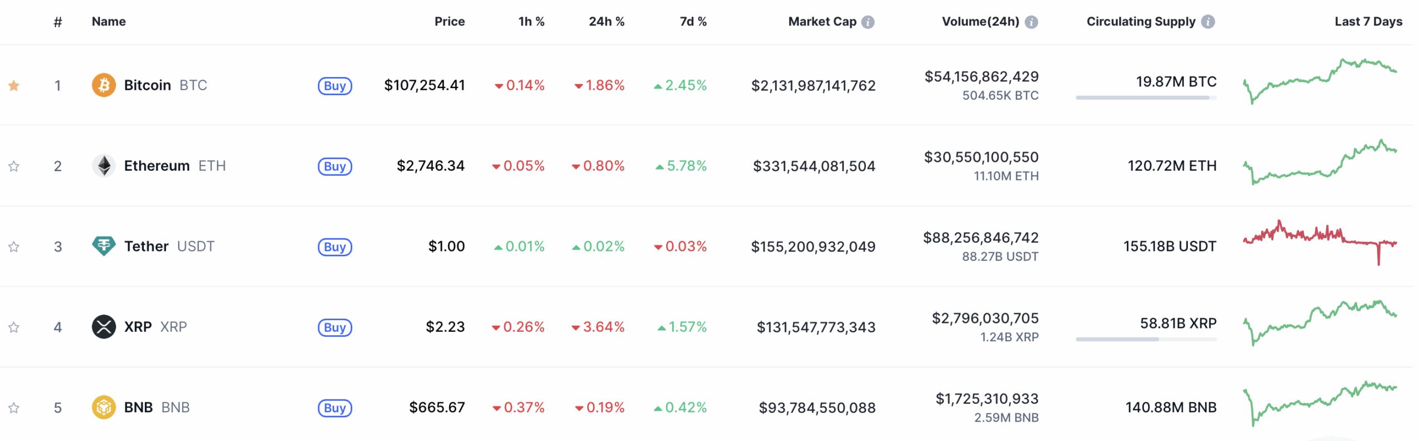The width and height of the screenshot is (1421, 441).
Task: Open the Bitcoin name link
Action: 148,85
